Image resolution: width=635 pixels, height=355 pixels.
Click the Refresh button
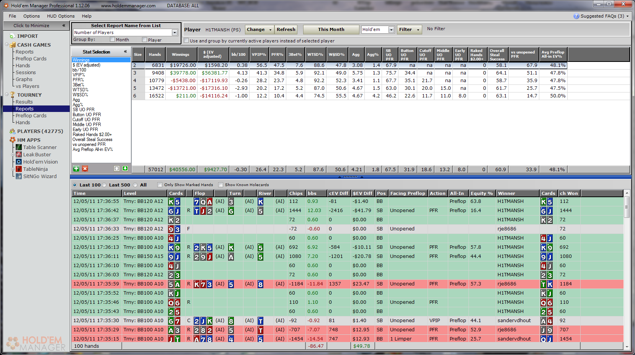pos(286,29)
